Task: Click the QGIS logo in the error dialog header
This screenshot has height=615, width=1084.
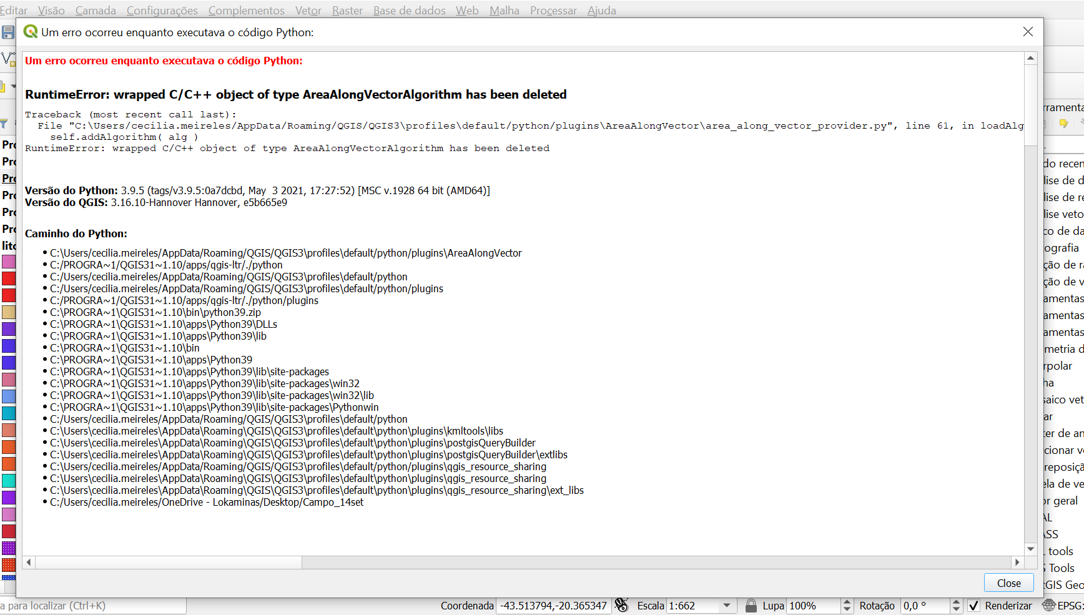Action: tap(31, 32)
